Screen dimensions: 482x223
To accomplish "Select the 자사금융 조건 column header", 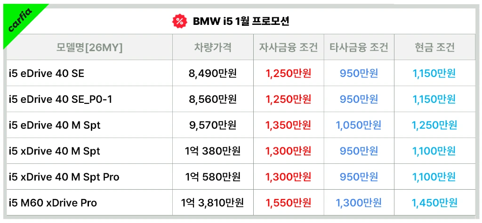I will 289,47.
